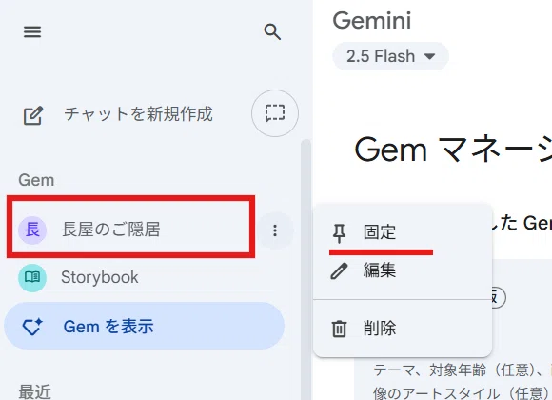The image size is (552, 400).
Task: Click the purple 長 avatar icon
Action: click(32, 230)
